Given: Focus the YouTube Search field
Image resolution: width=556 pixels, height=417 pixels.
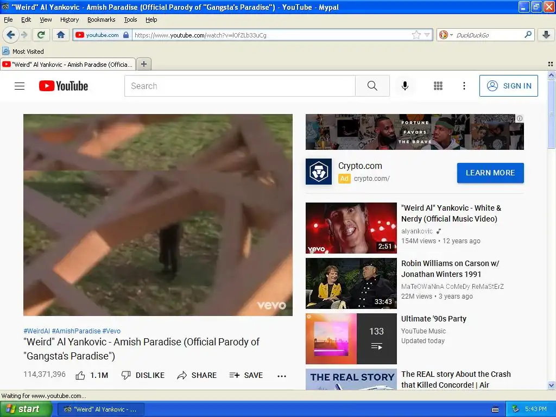Looking at the screenshot, I should click(239, 86).
